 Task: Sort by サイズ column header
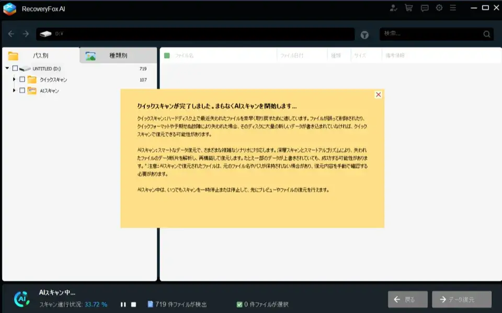coord(360,56)
